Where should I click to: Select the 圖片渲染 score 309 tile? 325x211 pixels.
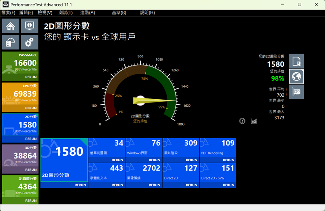181,148
